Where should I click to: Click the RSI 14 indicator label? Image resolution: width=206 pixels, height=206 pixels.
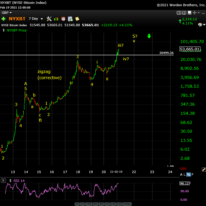pos(19,181)
